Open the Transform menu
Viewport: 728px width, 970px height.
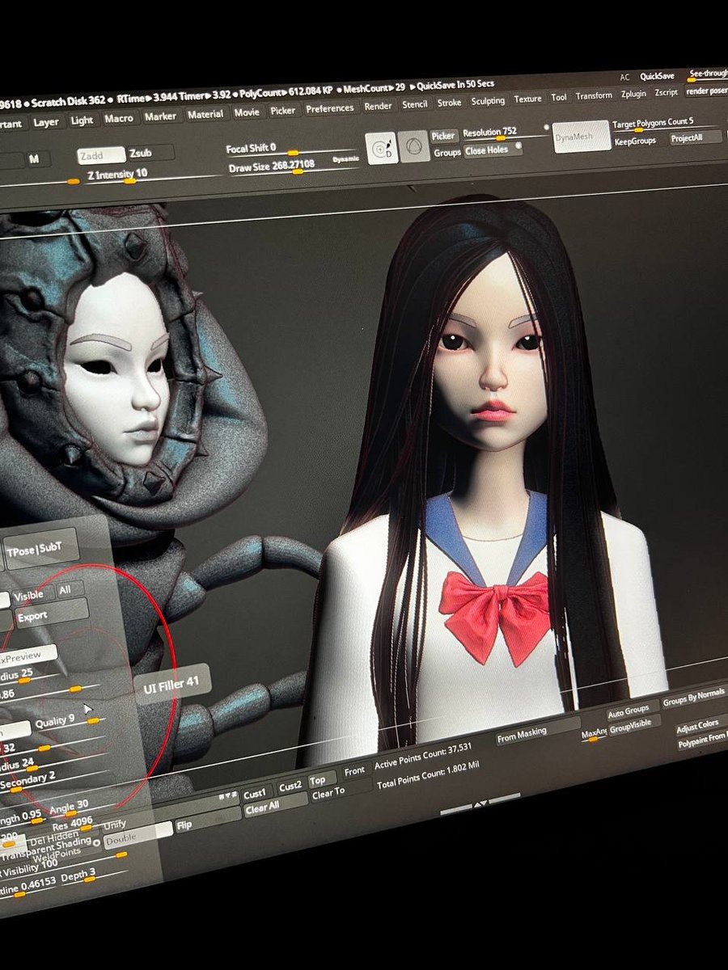click(594, 95)
